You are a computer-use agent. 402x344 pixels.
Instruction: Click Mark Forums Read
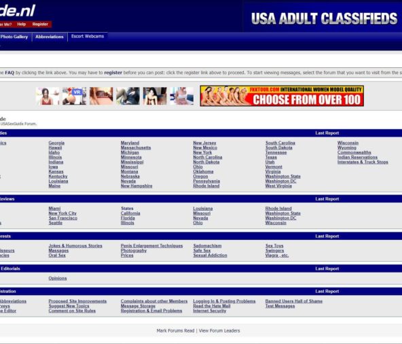pos(175,330)
